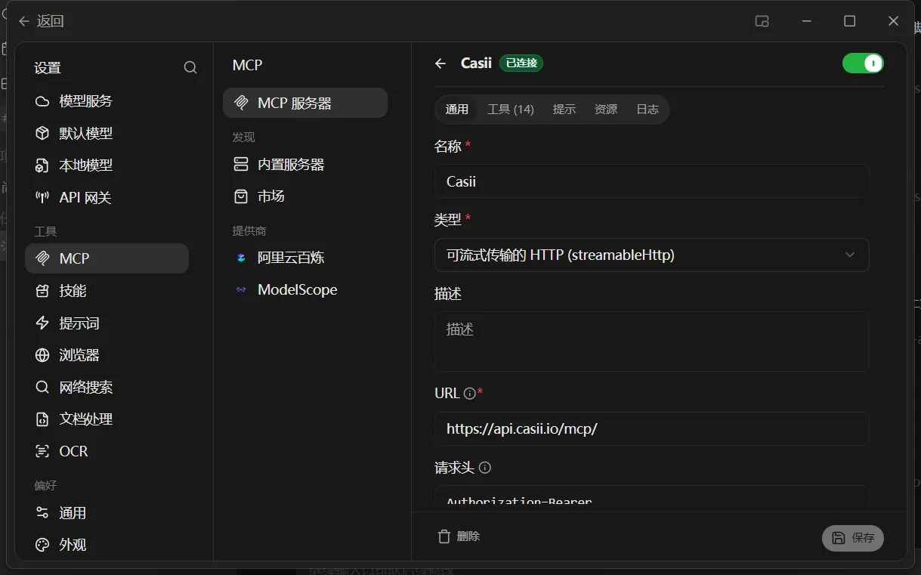The width and height of the screenshot is (921, 575).
Task: Disable the Casii server toggle
Action: 863,63
